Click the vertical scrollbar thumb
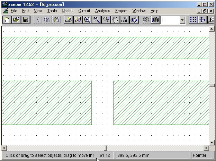Viewport: 216px width, 161px height. coord(211,86)
